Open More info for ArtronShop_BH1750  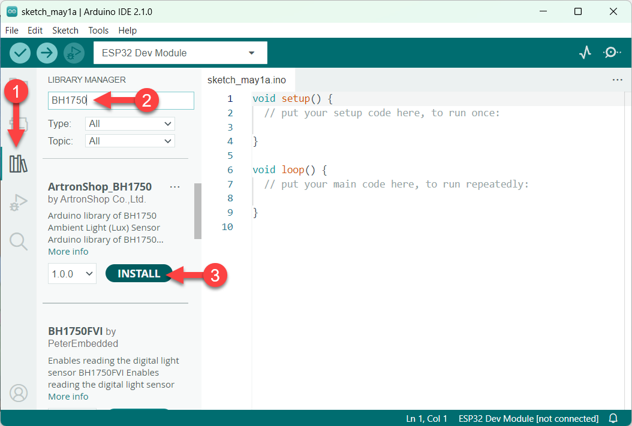point(68,252)
